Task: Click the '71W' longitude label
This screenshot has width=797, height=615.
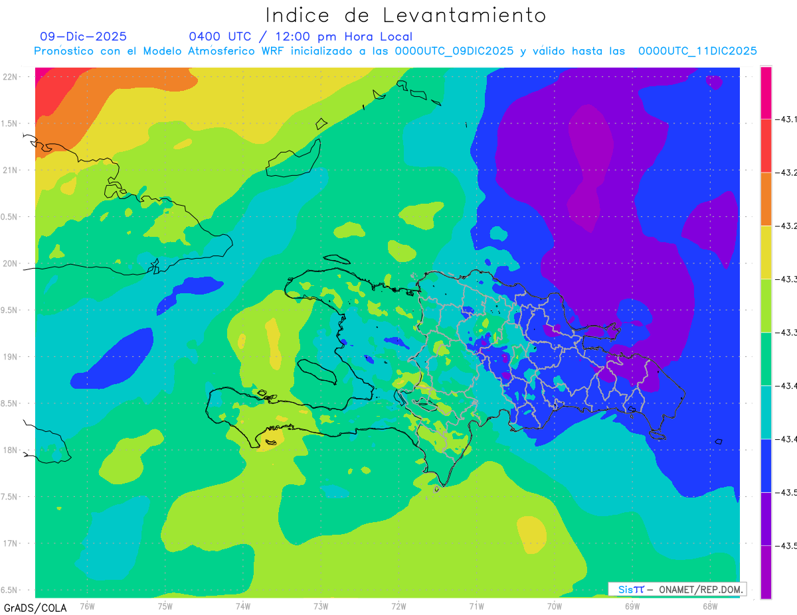Action: [476, 606]
